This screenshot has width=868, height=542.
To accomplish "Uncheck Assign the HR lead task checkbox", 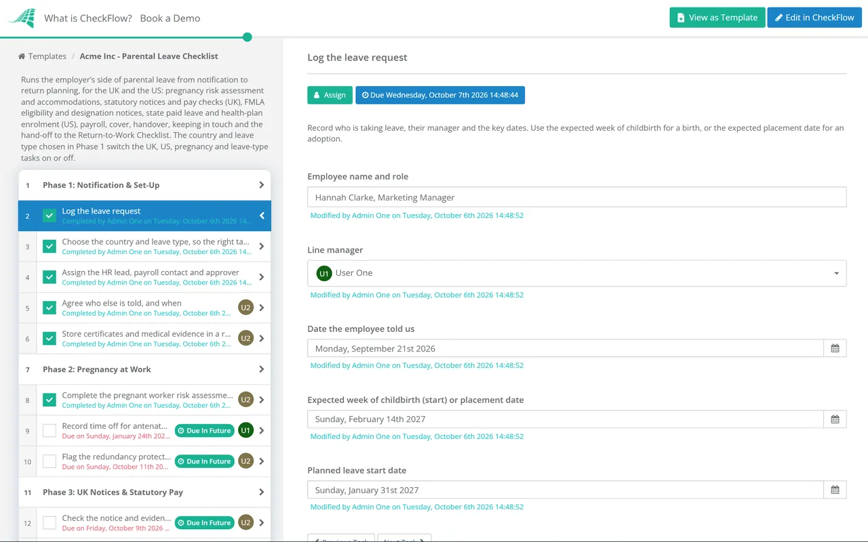I will point(50,277).
